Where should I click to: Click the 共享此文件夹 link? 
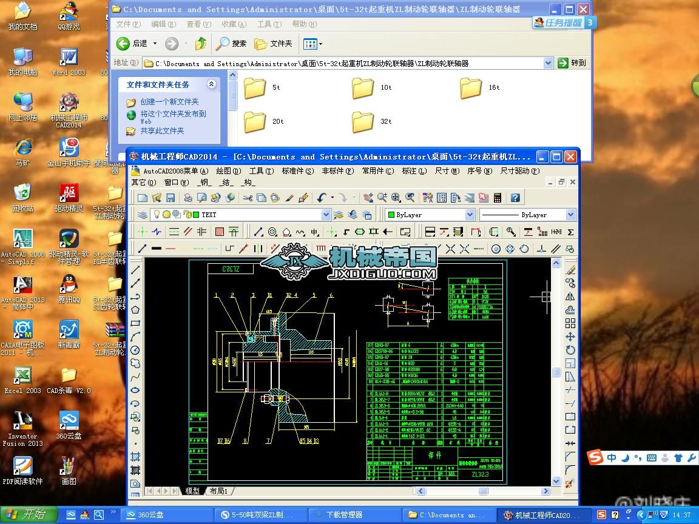(x=162, y=131)
